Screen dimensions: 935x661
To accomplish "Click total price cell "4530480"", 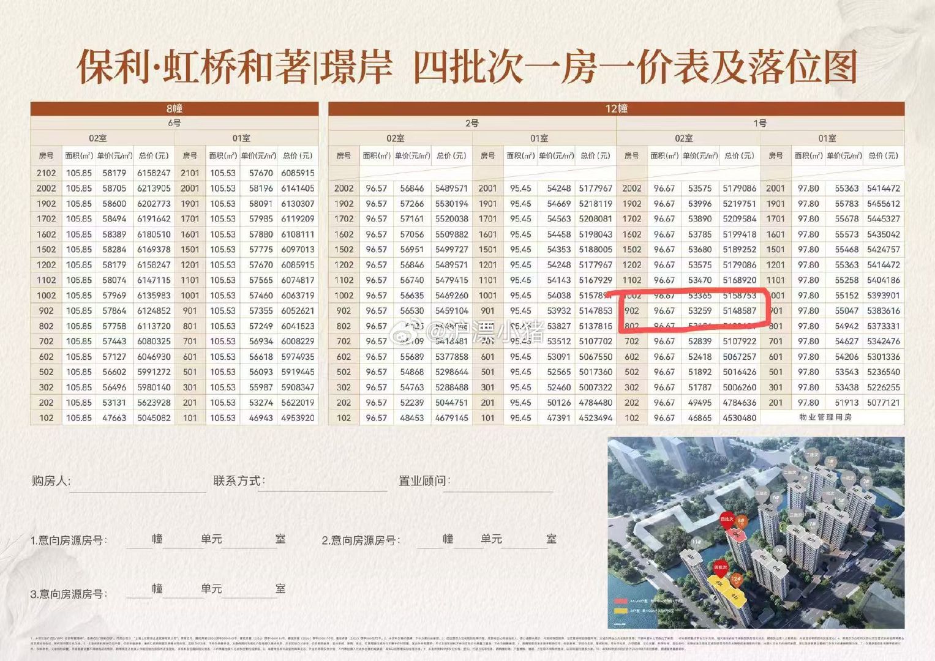I will point(740,418).
